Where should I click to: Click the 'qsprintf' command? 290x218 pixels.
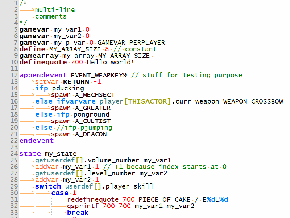pyautogui.click(x=83, y=206)
